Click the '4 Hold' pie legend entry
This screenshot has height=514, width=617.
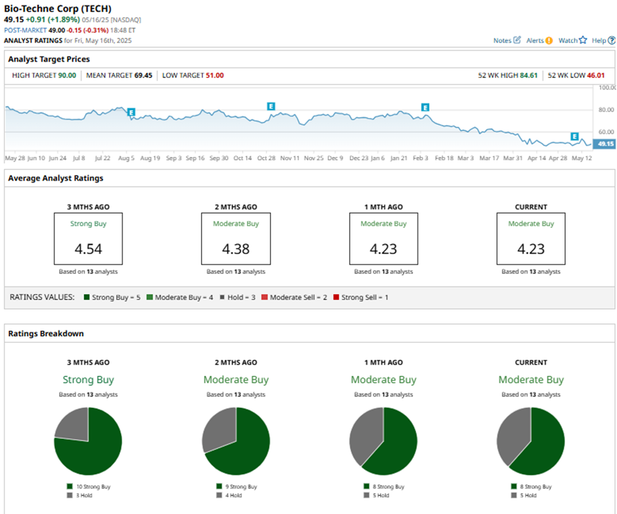point(232,496)
